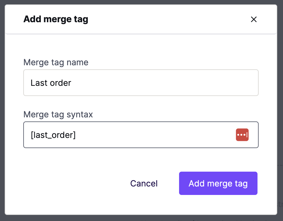The width and height of the screenshot is (283, 221).
Task: Select the Cancel text link
Action: click(144, 183)
